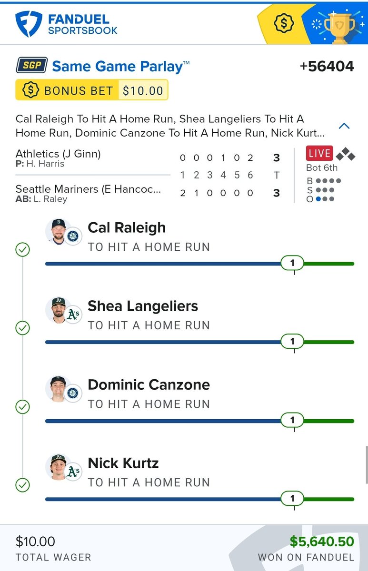This screenshot has height=571, width=368.
Task: Select the green checkmark beside Cal Raleigh
Action: pos(22,249)
